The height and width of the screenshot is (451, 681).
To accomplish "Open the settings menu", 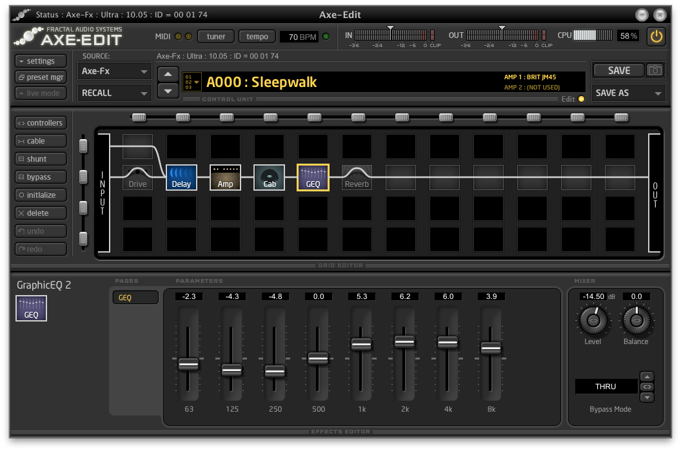I will point(41,61).
